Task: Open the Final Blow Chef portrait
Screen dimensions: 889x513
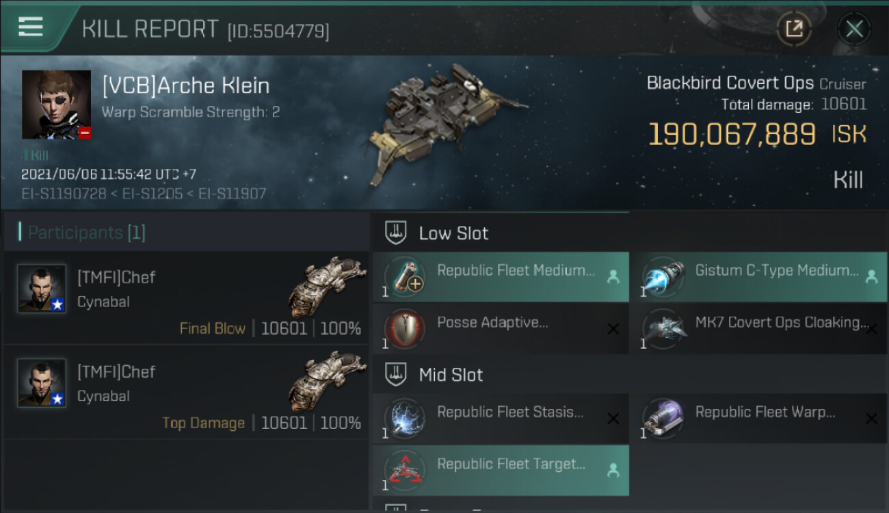Action: coord(42,289)
